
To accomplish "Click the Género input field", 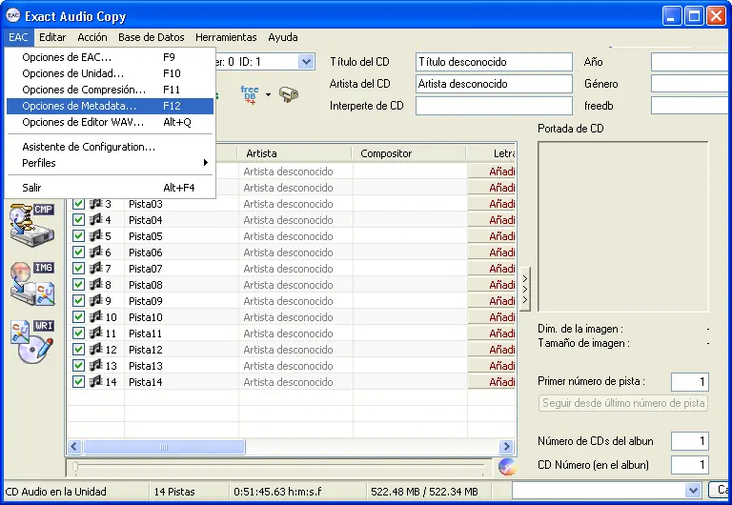I will point(691,84).
